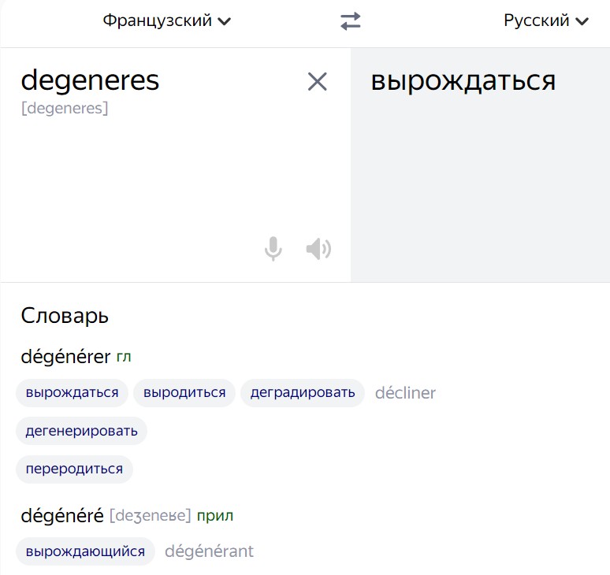Click the part of speech label прил
The width and height of the screenshot is (610, 575).
click(215, 516)
